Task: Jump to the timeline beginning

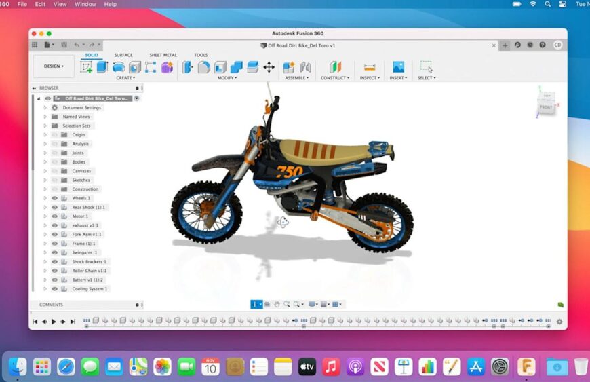Action: coord(35,322)
